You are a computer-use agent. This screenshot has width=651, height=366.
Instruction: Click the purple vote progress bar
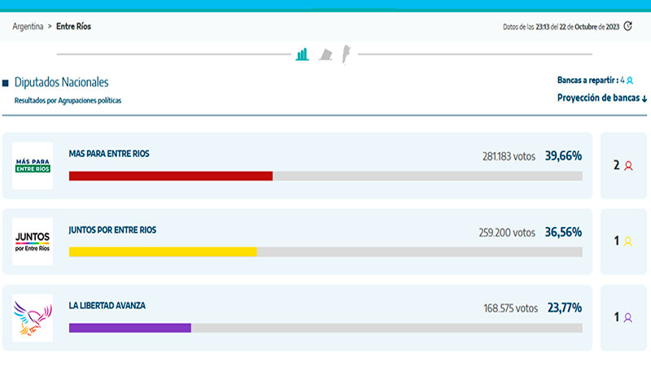tap(130, 328)
